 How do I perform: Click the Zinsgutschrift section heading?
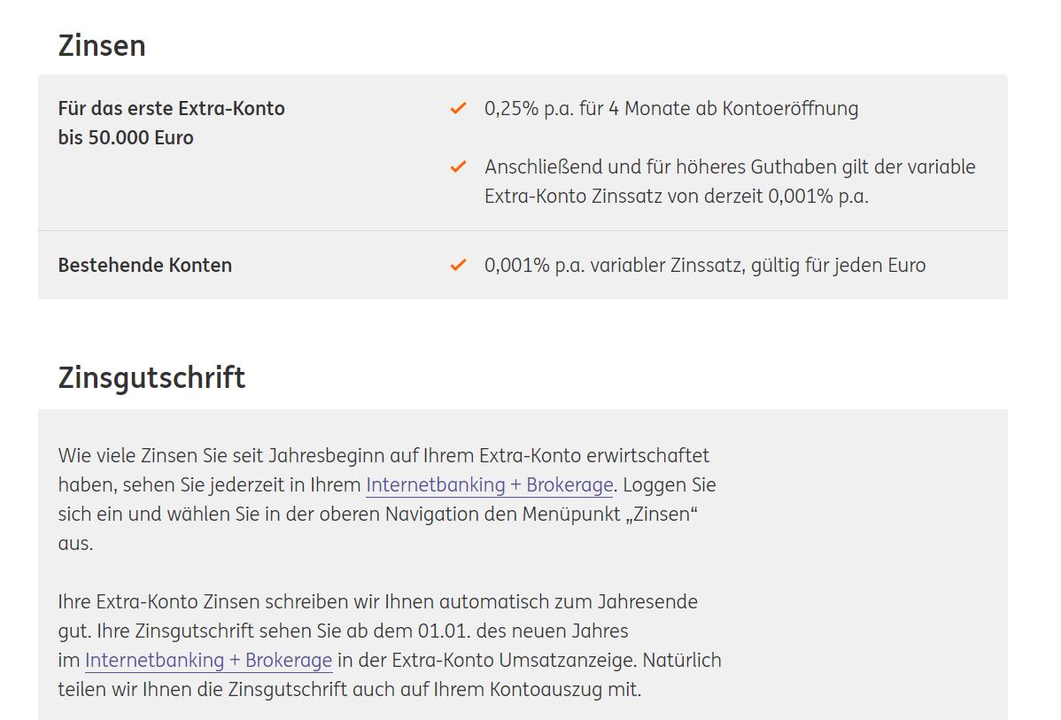tap(151, 377)
